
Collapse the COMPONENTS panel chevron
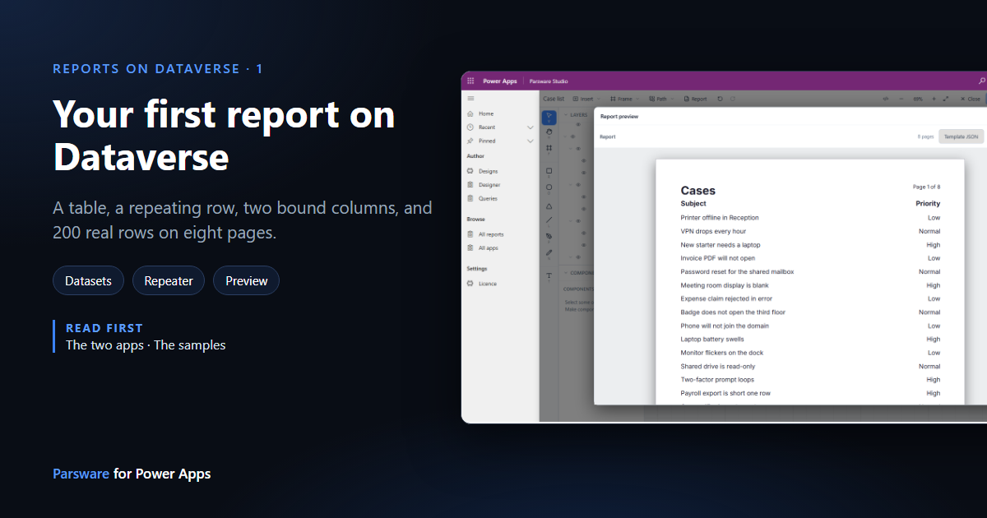[566, 272]
